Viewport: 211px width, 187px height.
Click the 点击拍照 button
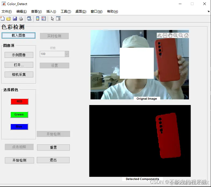point(19,147)
